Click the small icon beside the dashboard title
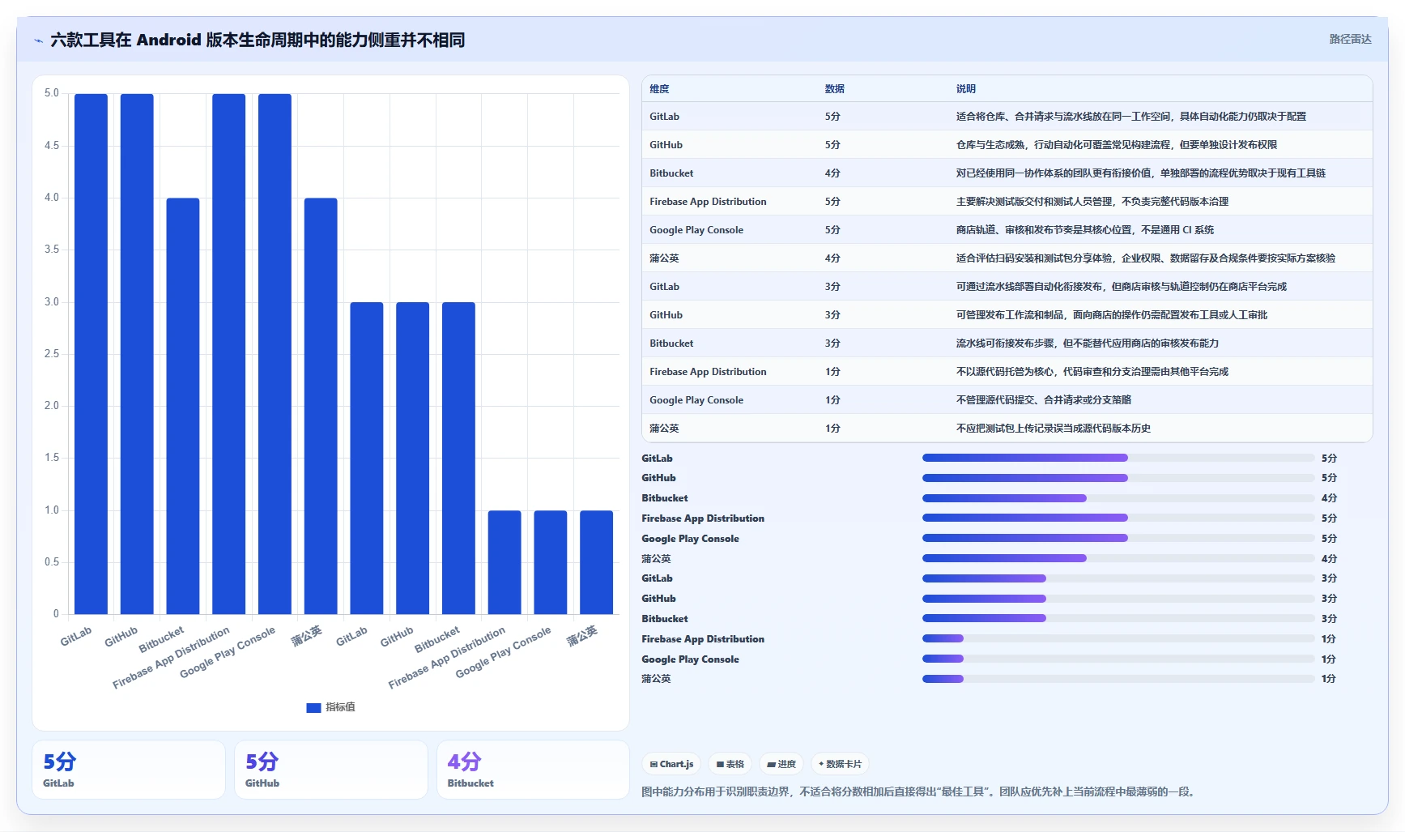1405x832 pixels. pos(38,41)
